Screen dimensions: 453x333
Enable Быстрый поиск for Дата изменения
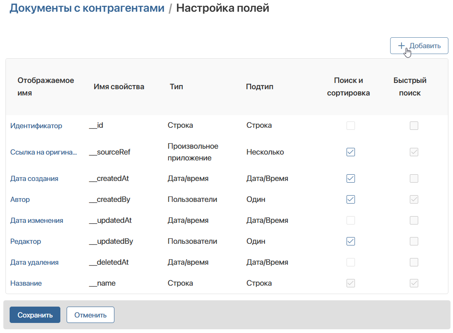tap(414, 220)
